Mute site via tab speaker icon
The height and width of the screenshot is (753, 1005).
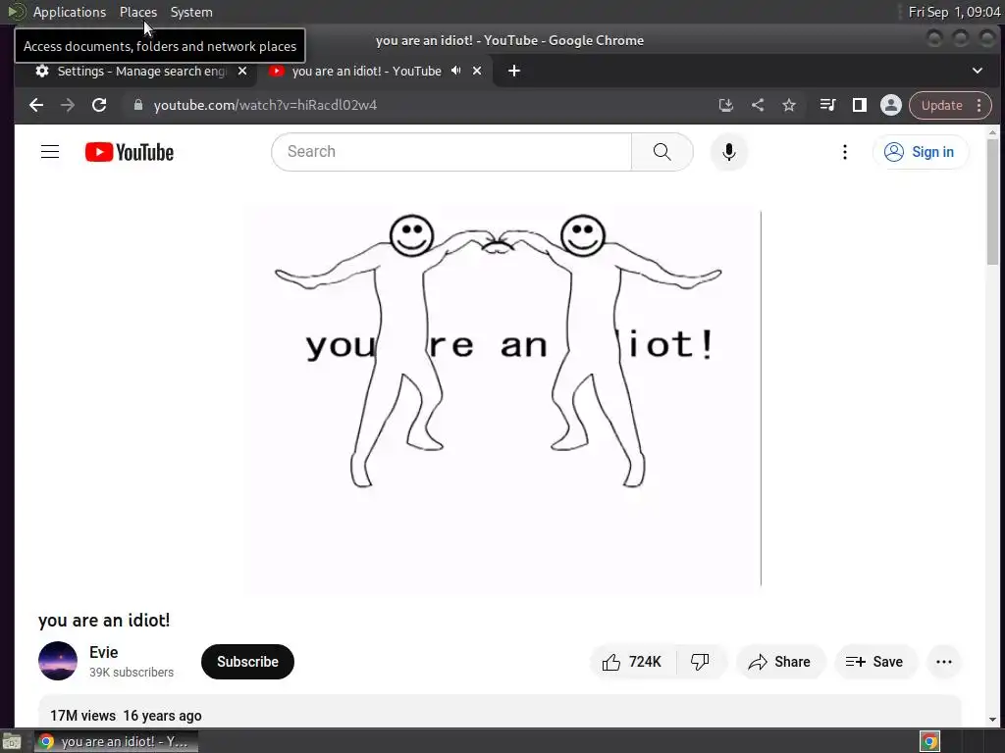coord(455,71)
